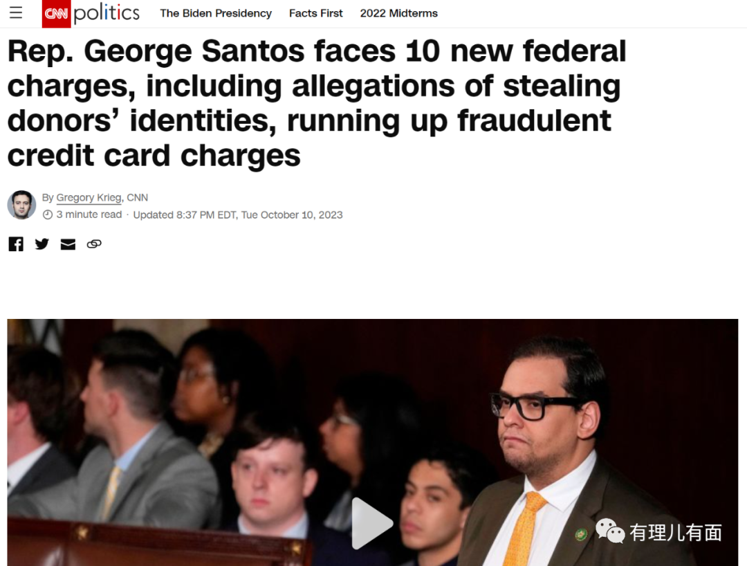Click the red CNN logo
747x566 pixels.
(56, 14)
